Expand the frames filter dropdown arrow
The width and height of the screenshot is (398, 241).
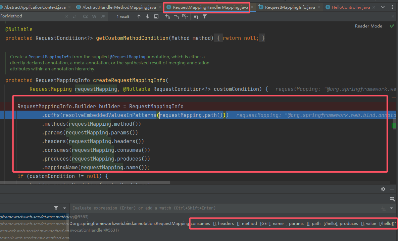[64, 208]
